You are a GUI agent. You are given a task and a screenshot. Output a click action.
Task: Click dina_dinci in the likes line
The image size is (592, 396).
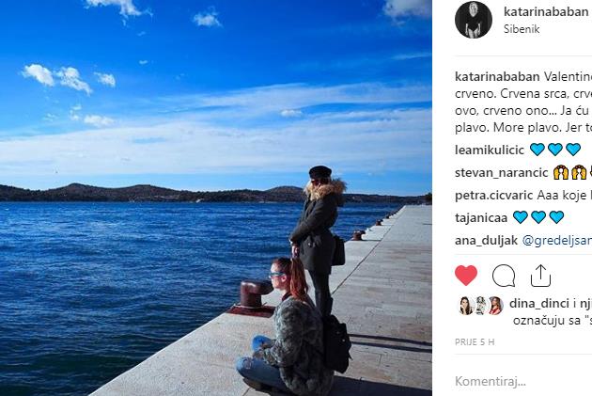[x=538, y=304]
